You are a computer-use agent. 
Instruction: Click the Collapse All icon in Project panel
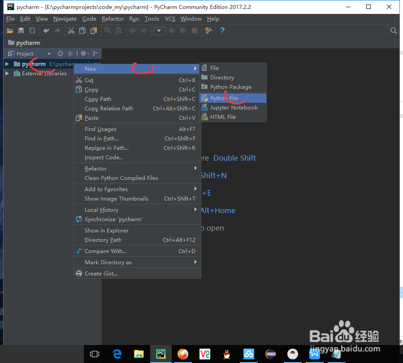coord(70,53)
